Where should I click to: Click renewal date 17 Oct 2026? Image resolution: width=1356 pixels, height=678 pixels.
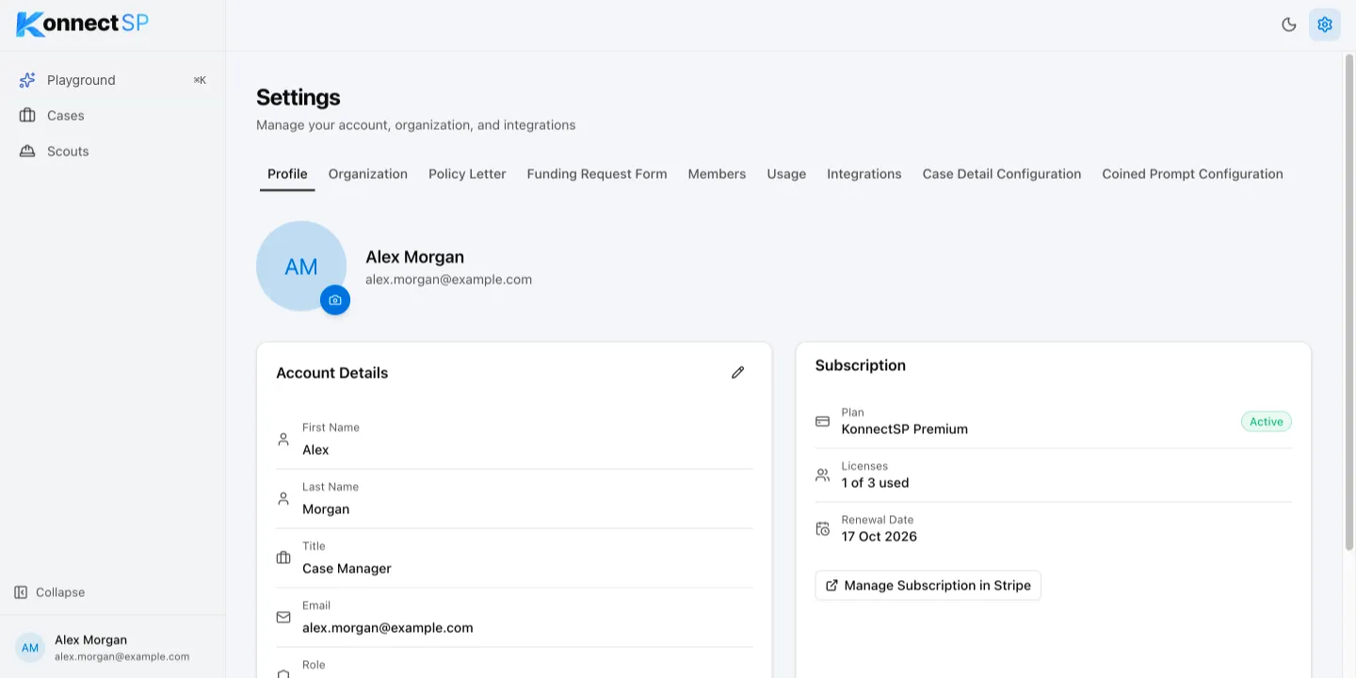(880, 537)
